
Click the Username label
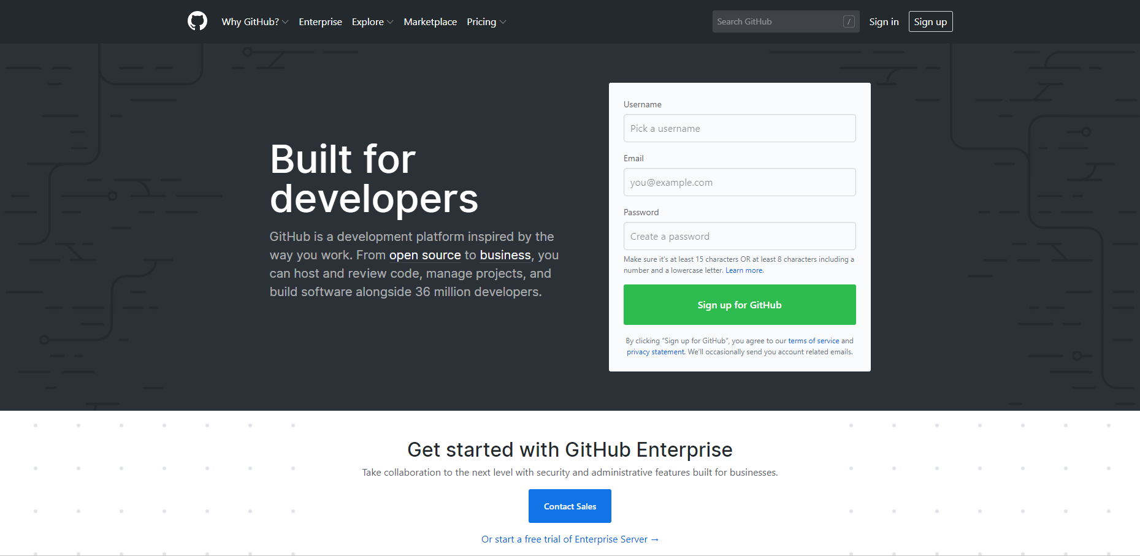(x=642, y=104)
